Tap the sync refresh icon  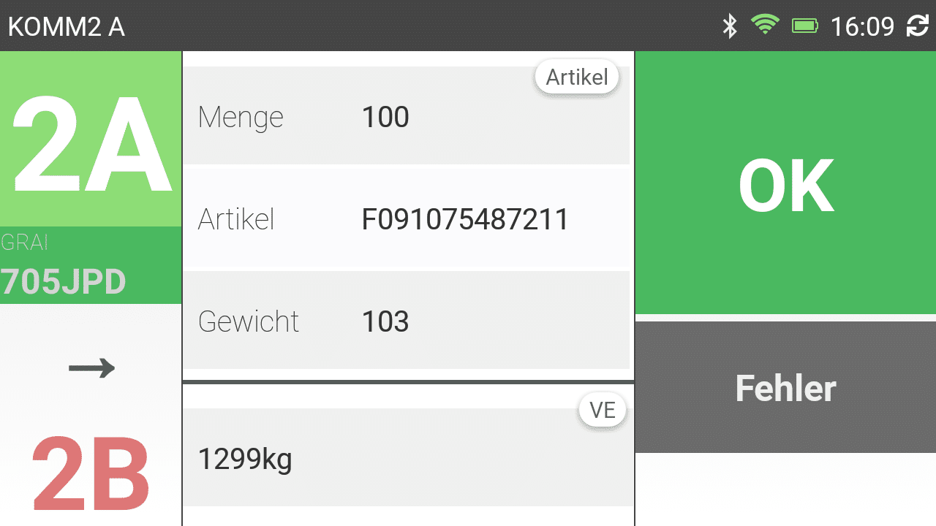point(917,26)
